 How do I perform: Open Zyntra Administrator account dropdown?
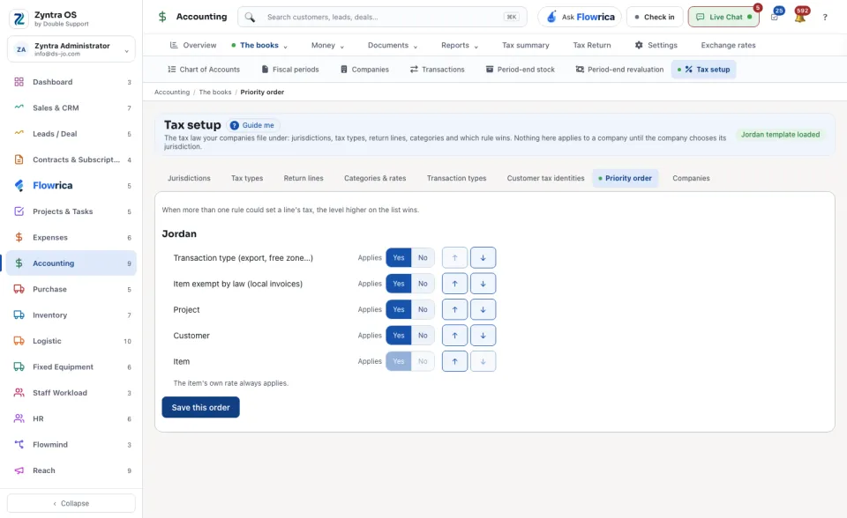pos(71,49)
